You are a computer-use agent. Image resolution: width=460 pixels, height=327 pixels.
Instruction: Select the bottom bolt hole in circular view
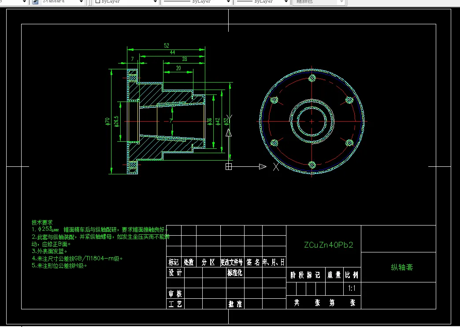312,165
